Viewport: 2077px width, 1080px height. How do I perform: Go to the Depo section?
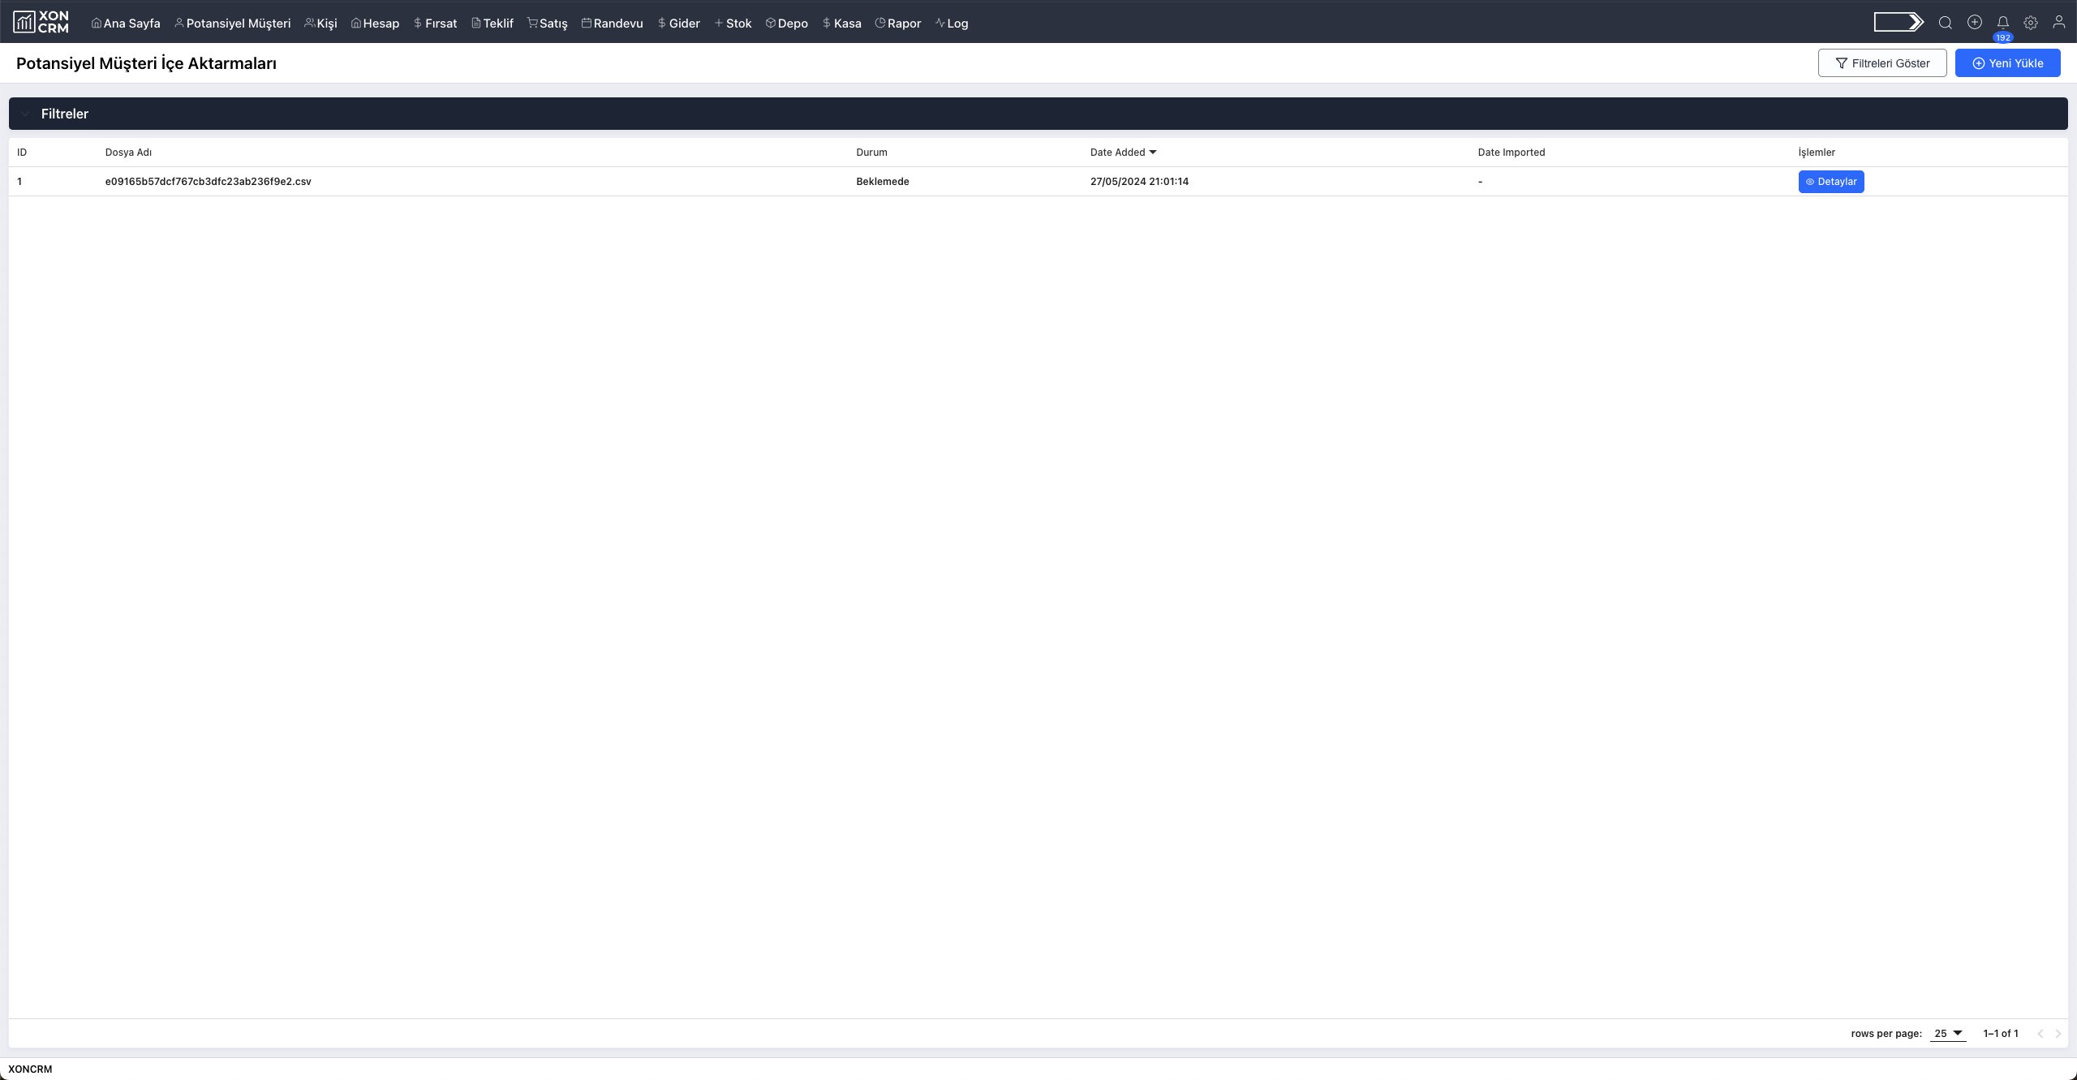(x=787, y=24)
